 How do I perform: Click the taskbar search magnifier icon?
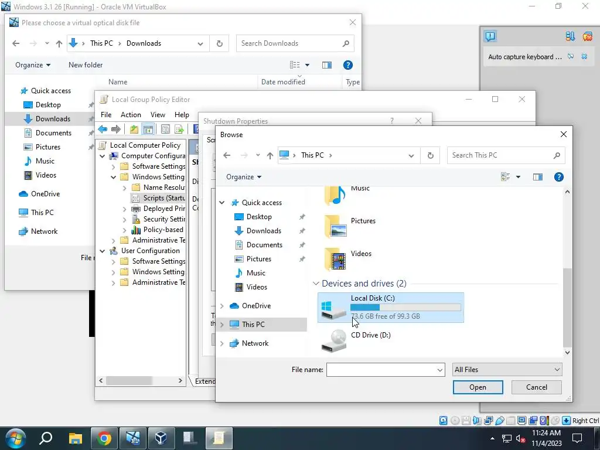point(46,438)
